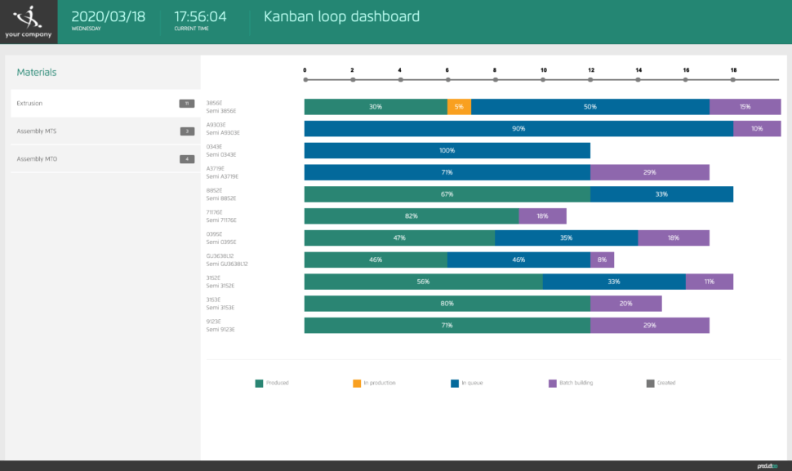Click the Semi 3856E row label
792x471 pixels.
(221, 111)
